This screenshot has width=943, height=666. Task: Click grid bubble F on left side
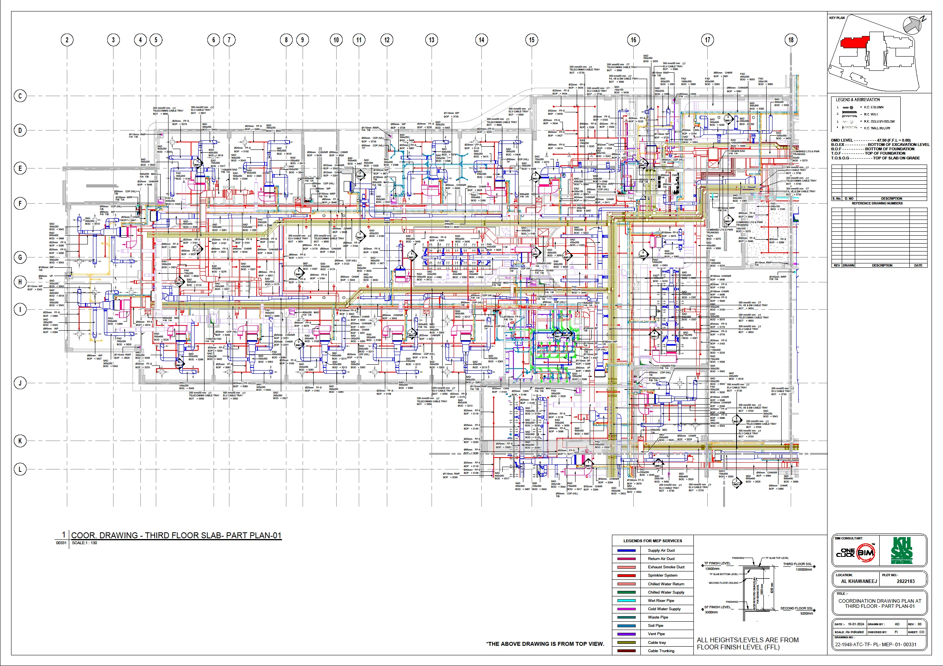pyautogui.click(x=20, y=204)
